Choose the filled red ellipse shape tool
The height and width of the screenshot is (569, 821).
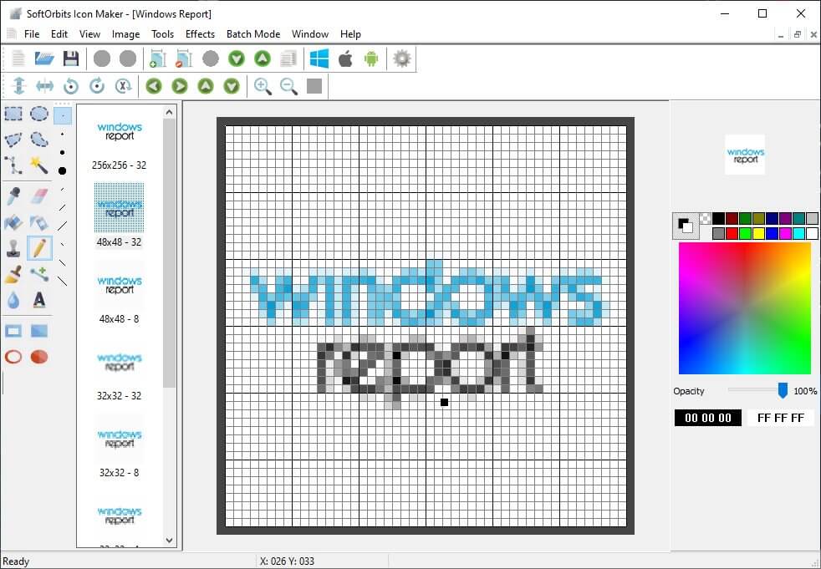(x=39, y=357)
